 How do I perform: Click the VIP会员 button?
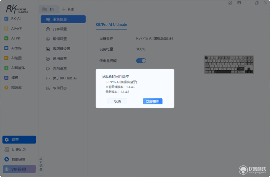coord(19,169)
